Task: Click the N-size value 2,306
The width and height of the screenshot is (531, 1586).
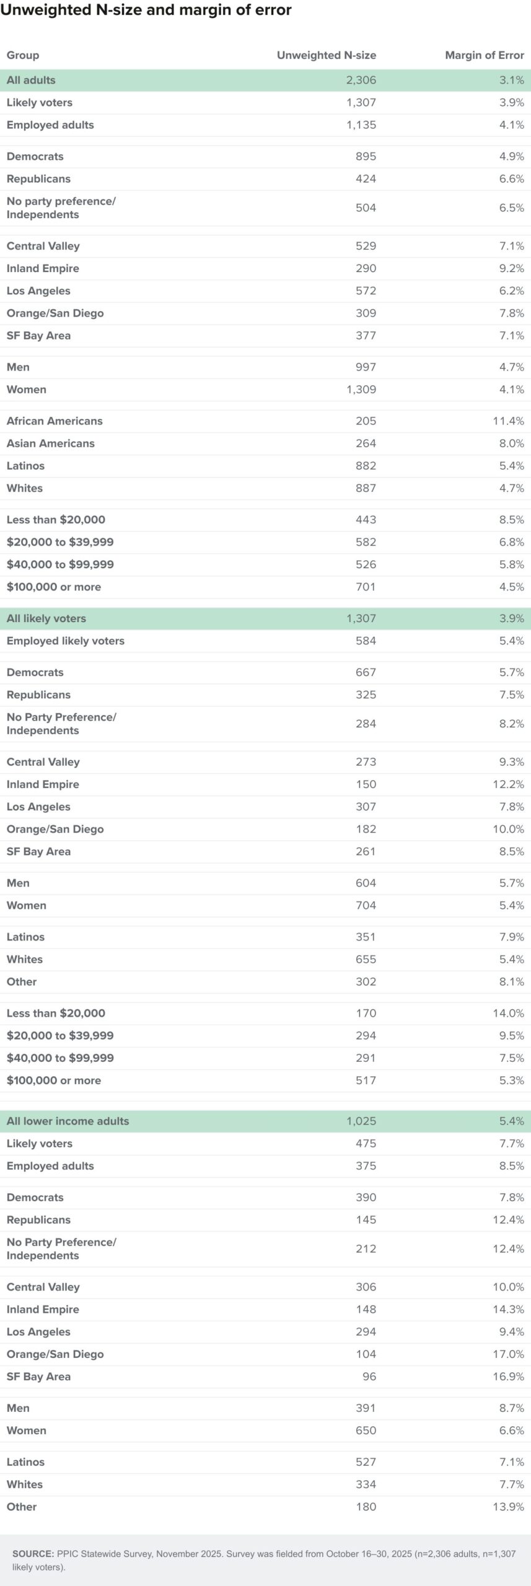Action: (x=361, y=80)
